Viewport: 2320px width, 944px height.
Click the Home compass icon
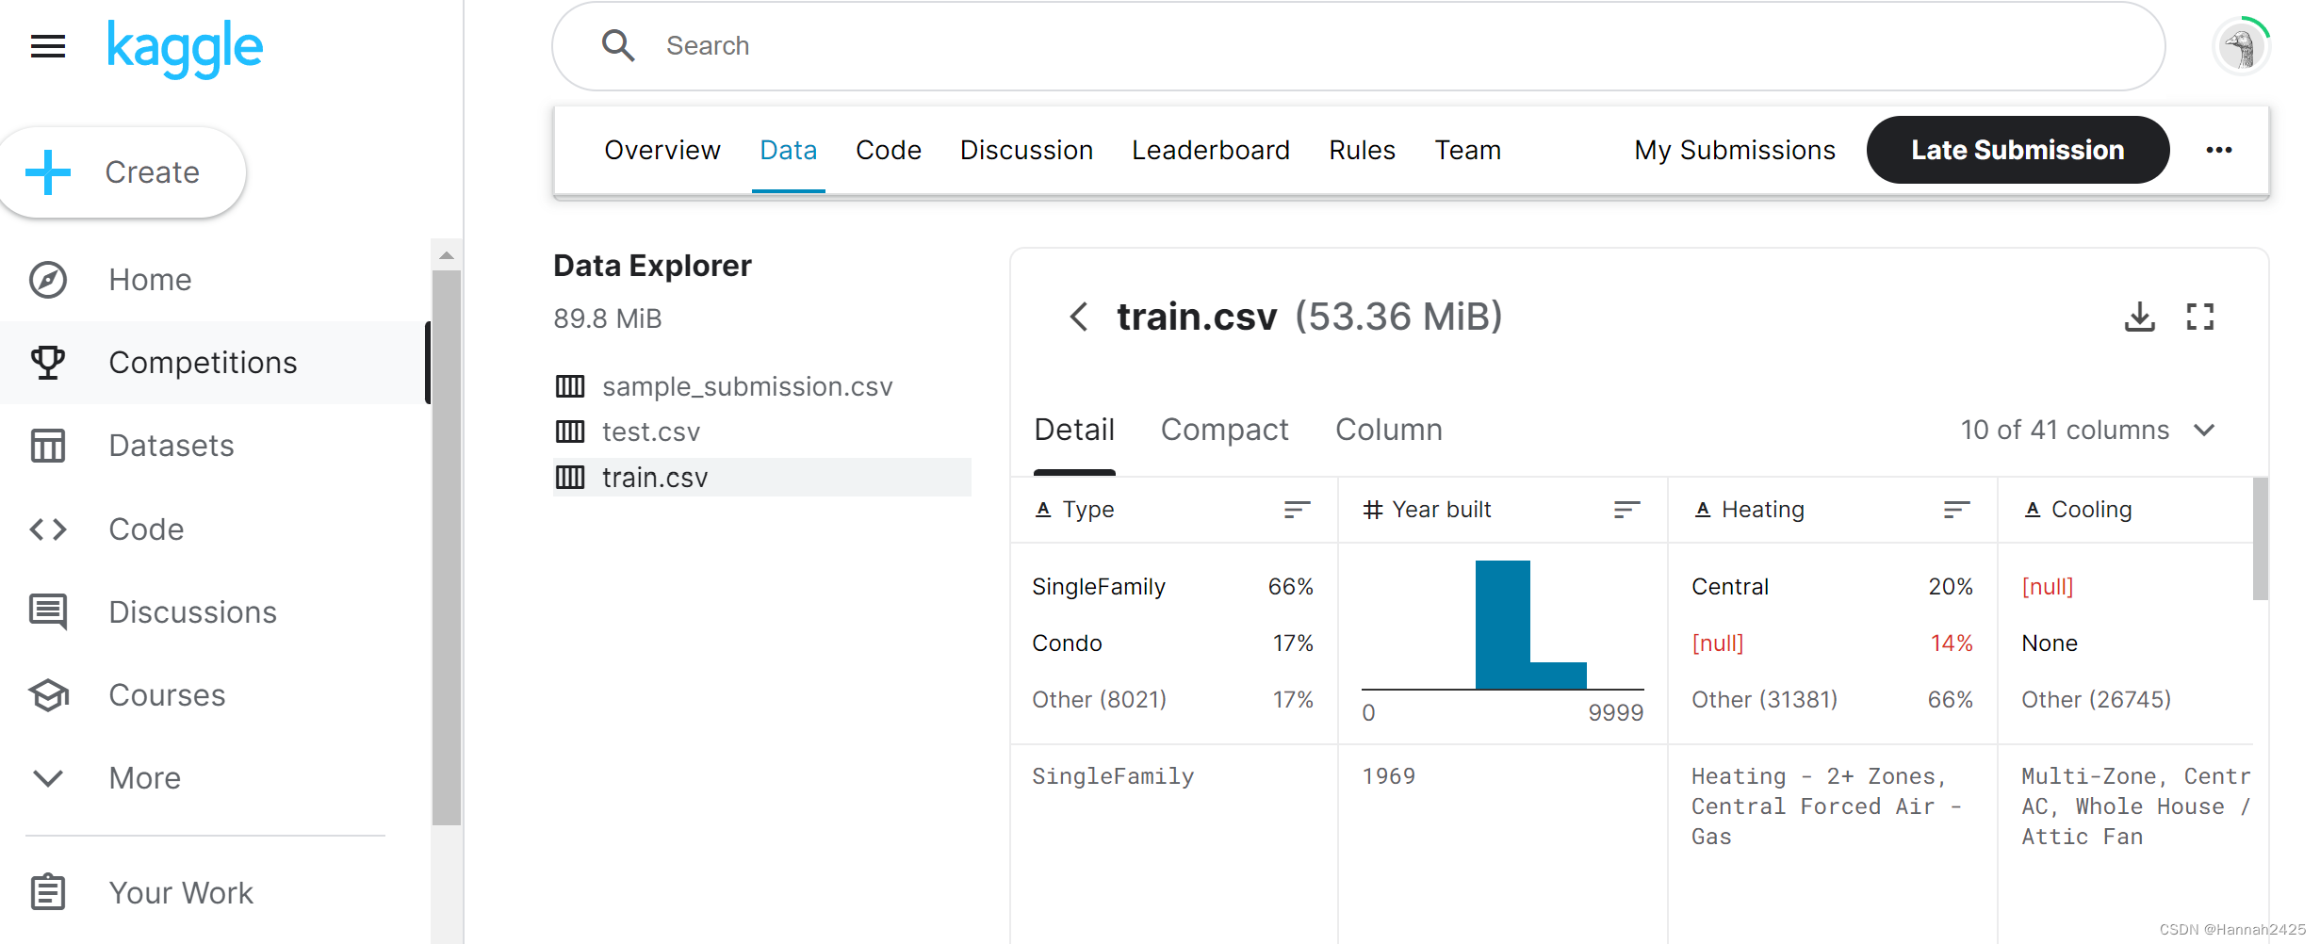(48, 280)
